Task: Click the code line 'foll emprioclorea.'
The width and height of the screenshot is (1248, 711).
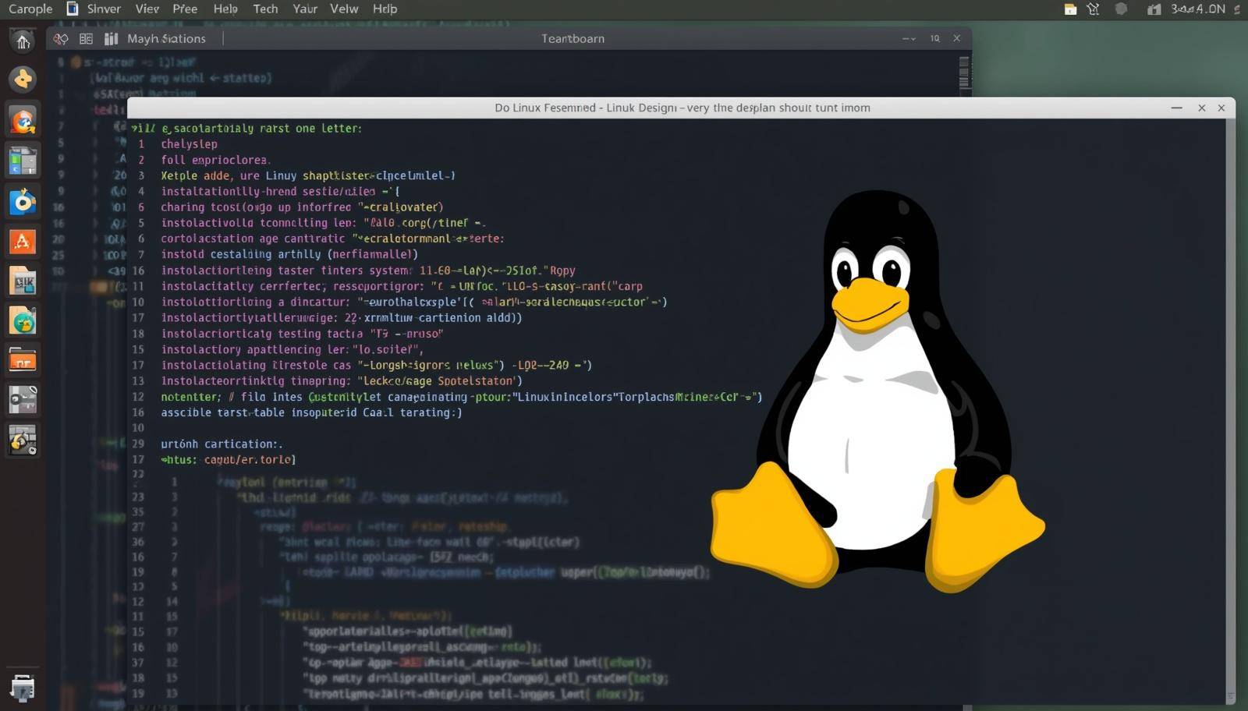Action: click(215, 160)
